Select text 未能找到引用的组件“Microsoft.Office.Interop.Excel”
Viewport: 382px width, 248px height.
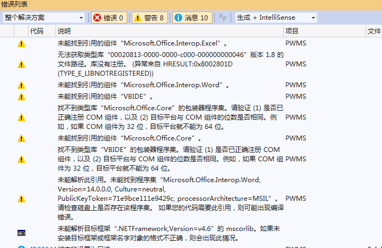(142, 43)
